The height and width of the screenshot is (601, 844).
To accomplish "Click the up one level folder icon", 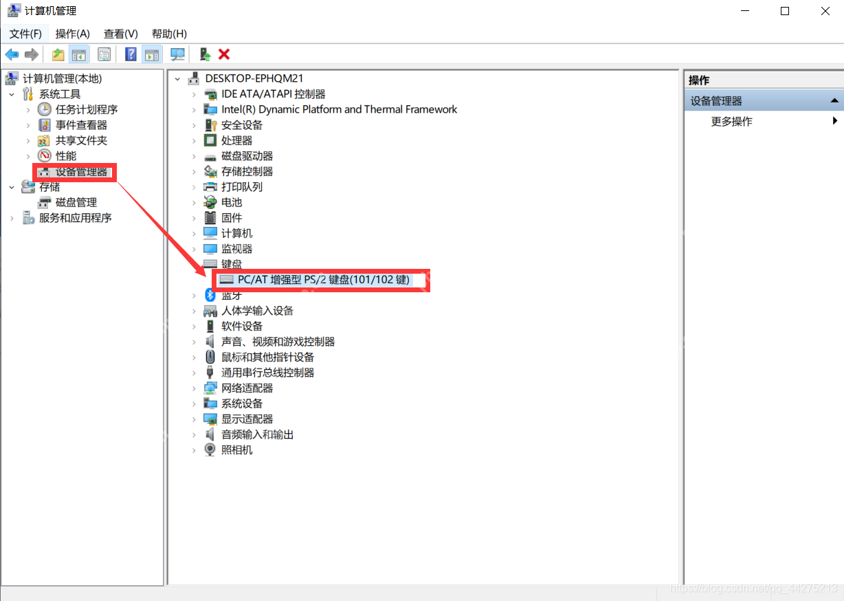I will tap(58, 54).
